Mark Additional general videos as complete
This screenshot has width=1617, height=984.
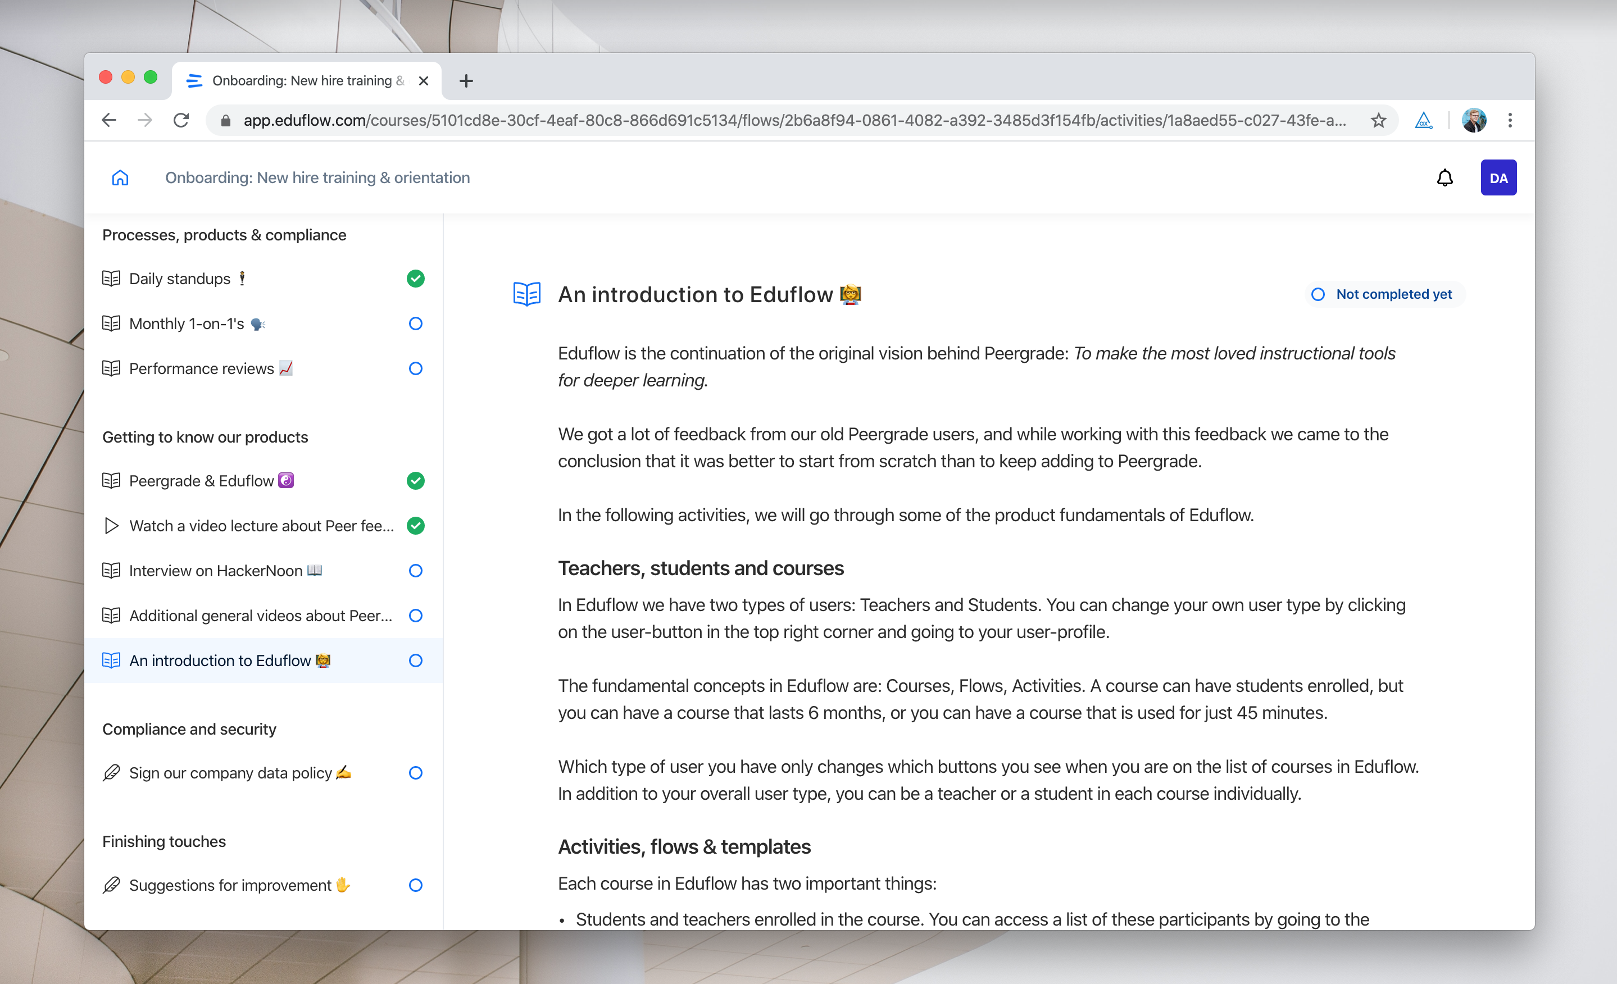click(x=415, y=616)
